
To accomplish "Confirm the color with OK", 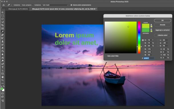I will (x=163, y=20).
